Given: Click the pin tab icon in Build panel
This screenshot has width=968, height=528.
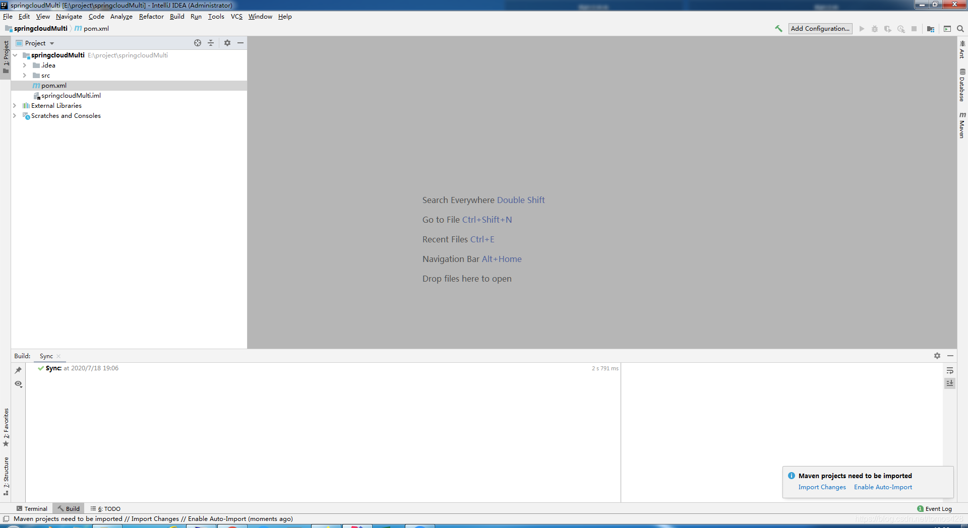Looking at the screenshot, I should (x=18, y=370).
